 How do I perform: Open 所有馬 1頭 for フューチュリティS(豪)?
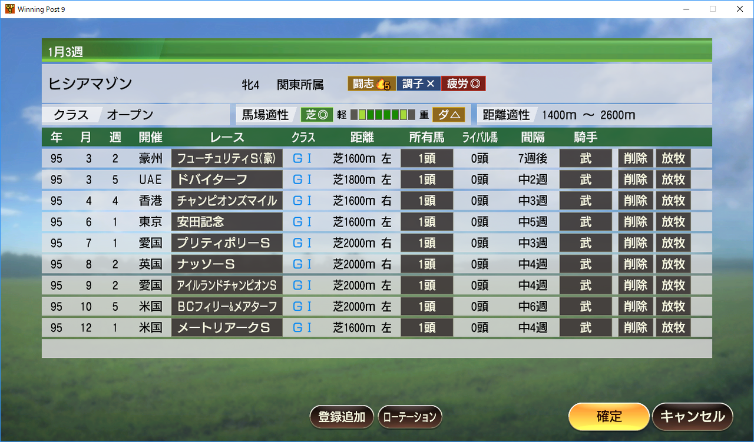[x=427, y=158]
